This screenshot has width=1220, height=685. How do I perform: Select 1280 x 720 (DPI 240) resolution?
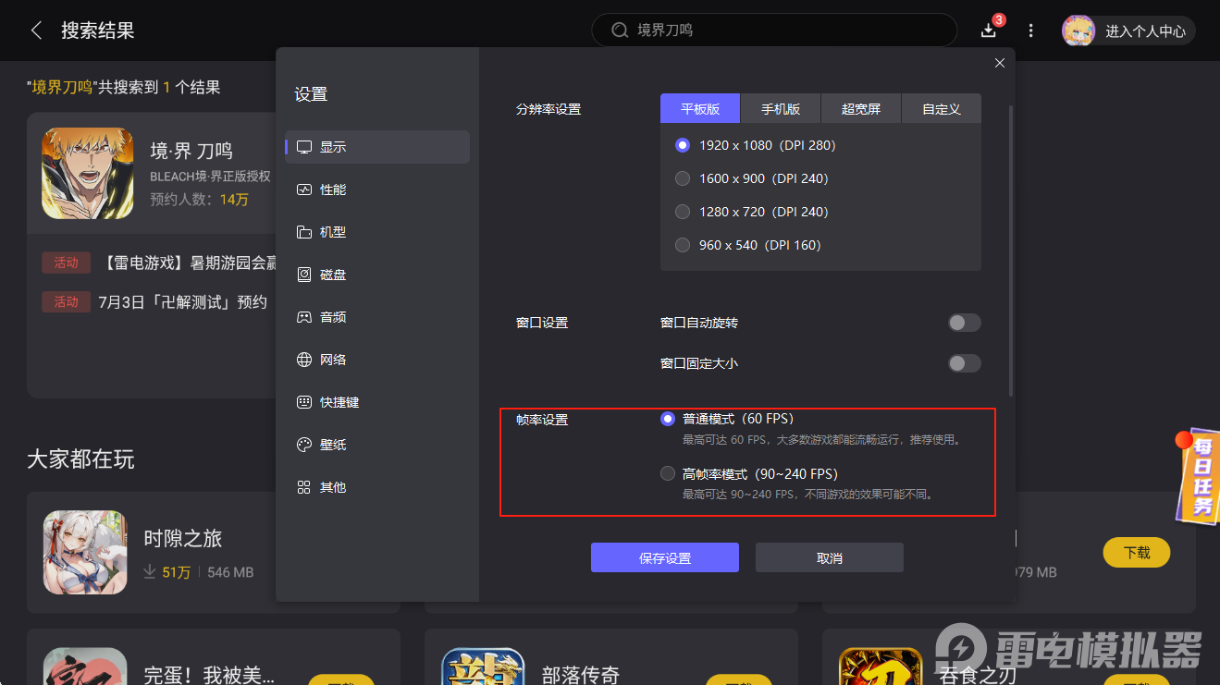pos(683,212)
